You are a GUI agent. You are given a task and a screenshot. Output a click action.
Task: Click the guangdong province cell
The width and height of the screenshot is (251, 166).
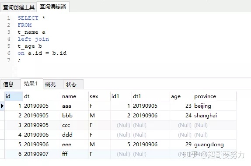point(215,145)
